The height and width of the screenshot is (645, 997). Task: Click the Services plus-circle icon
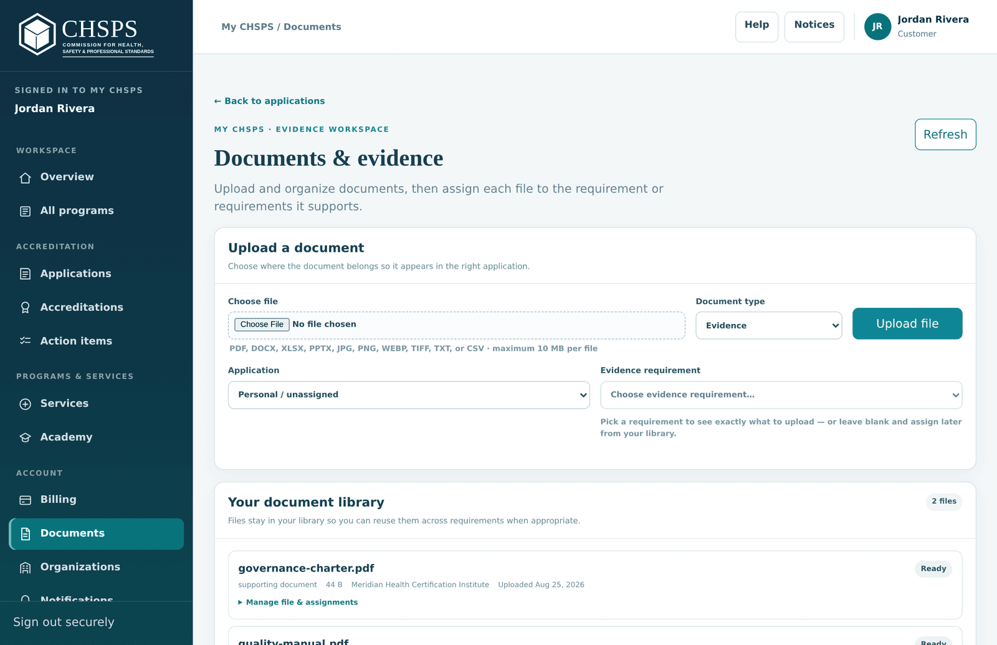click(x=25, y=404)
